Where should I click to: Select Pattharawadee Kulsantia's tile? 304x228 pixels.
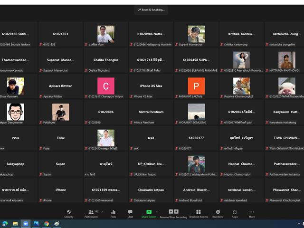coord(284,164)
